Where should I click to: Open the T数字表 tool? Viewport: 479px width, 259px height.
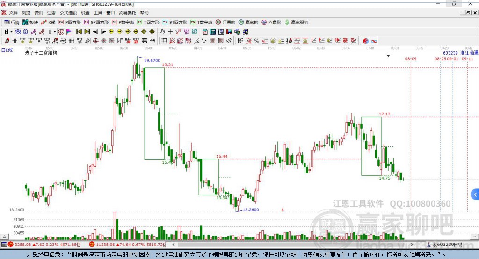point(201,22)
